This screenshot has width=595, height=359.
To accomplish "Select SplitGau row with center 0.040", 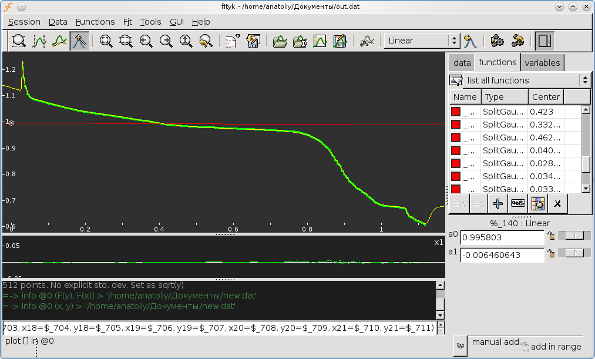I will 516,150.
